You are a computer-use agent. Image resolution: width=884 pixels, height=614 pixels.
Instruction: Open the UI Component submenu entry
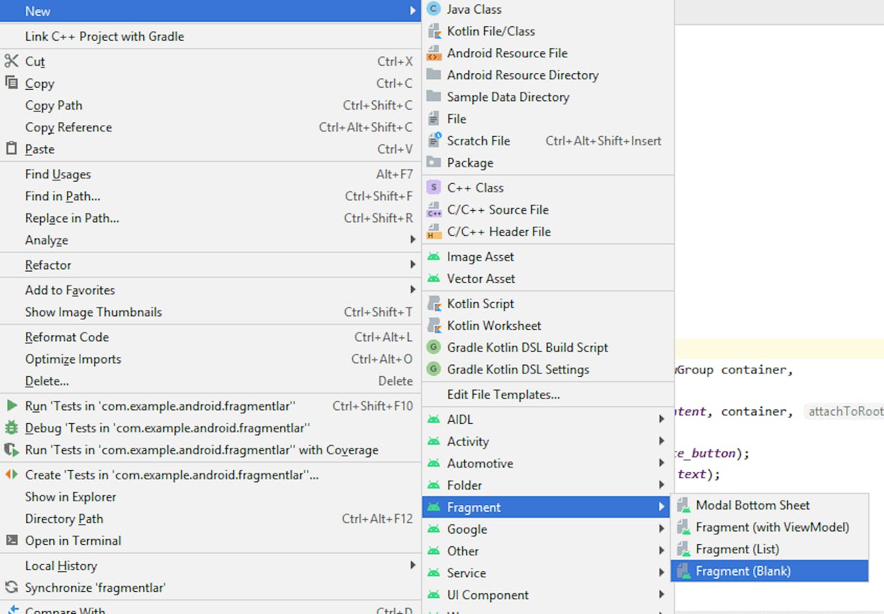[x=548, y=595]
